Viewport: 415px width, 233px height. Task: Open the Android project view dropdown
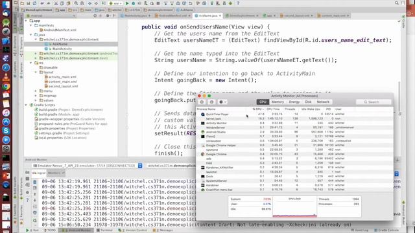(51, 16)
